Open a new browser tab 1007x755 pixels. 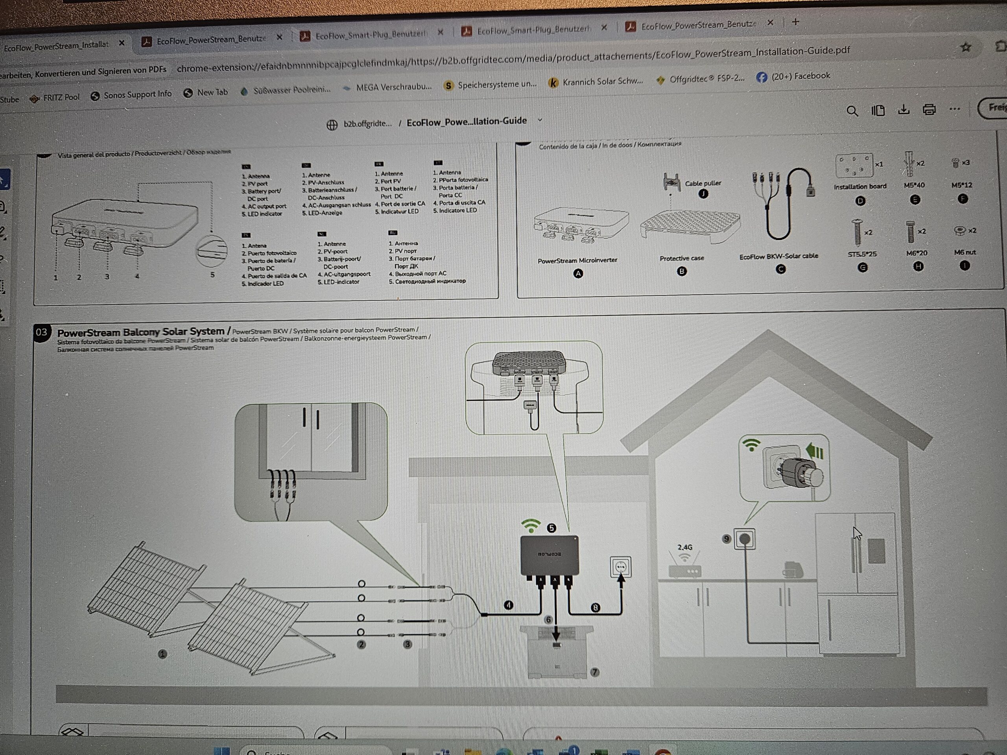[x=795, y=22]
